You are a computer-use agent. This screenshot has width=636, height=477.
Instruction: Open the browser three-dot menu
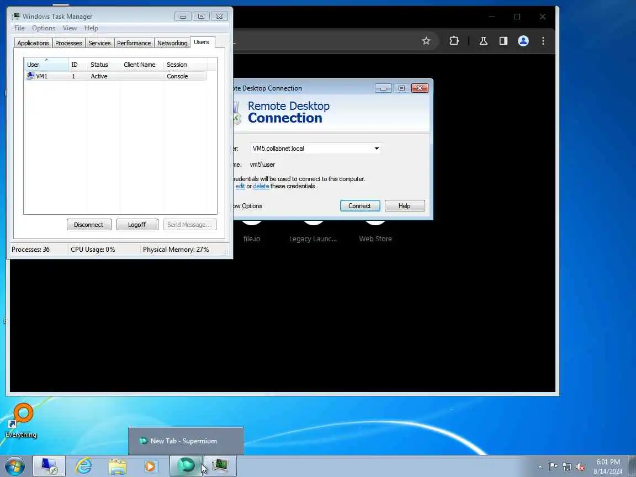point(543,40)
